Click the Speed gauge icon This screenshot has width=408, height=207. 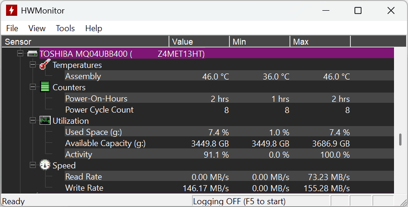[45, 165]
